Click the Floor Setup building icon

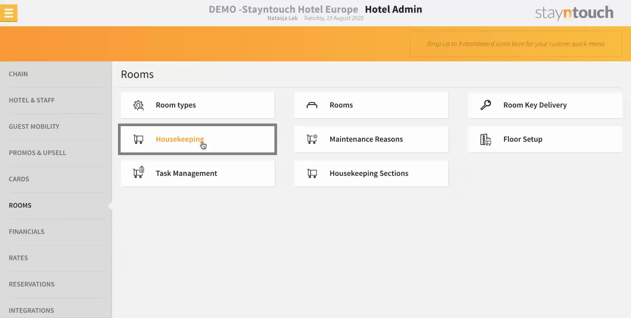click(x=485, y=139)
